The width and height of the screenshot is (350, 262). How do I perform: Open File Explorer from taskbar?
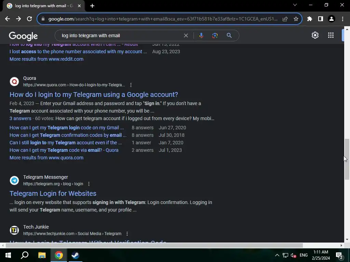pyautogui.click(x=42, y=255)
